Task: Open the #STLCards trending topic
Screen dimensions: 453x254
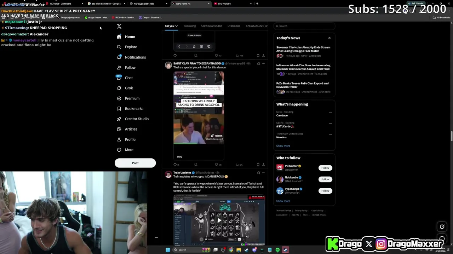Action: tap(285, 126)
